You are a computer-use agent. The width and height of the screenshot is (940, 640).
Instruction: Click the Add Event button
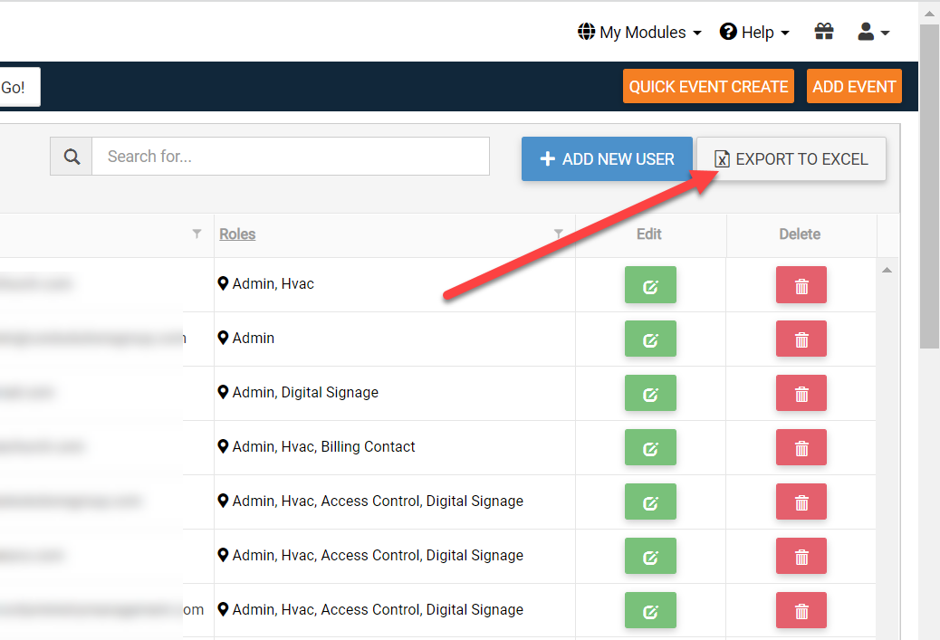853,87
